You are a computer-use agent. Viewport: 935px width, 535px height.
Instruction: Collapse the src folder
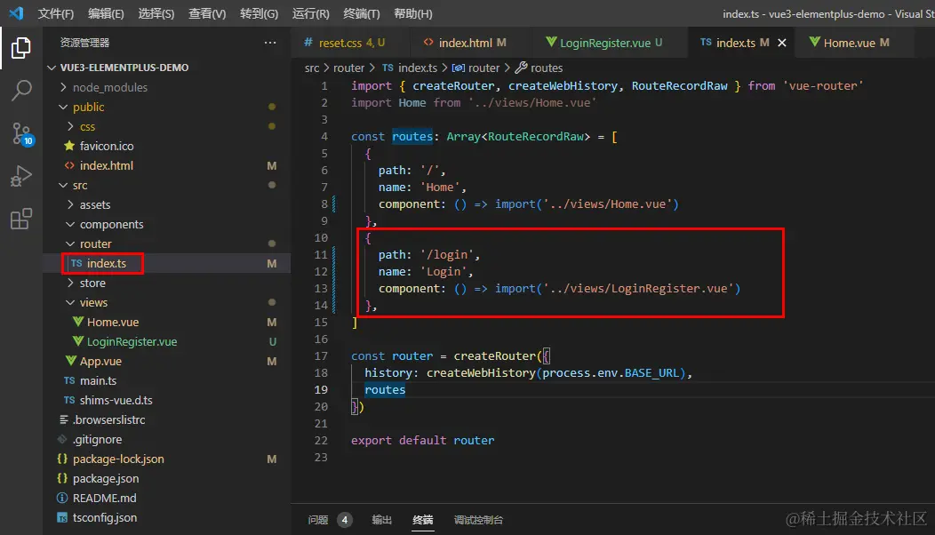[x=63, y=185]
